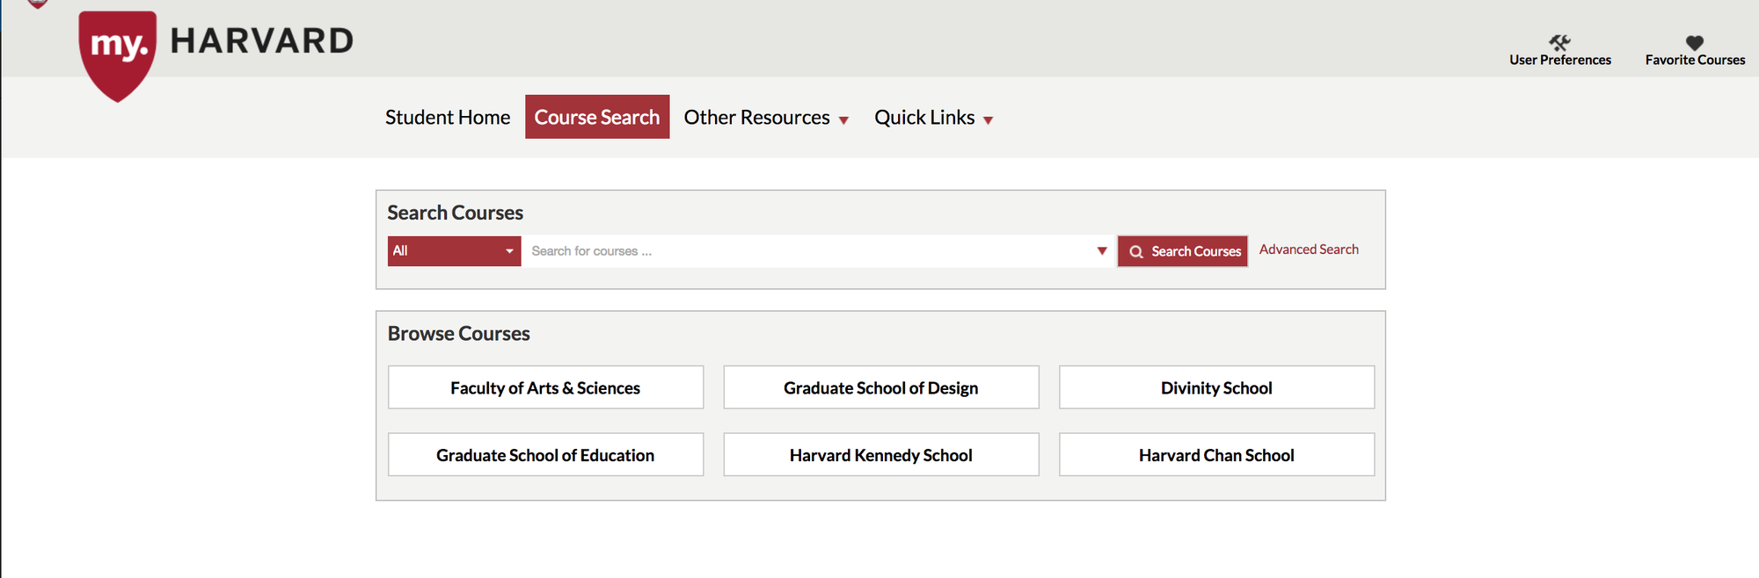Click the Search Courses heading
The width and height of the screenshot is (1759, 578).
(x=456, y=213)
